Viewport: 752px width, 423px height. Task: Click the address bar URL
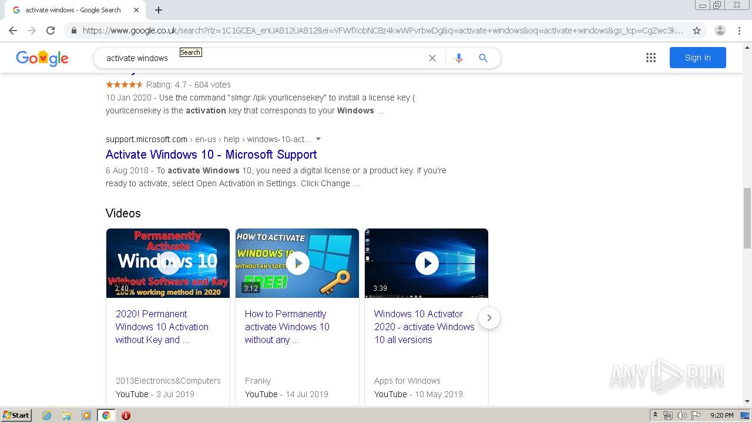(x=382, y=31)
